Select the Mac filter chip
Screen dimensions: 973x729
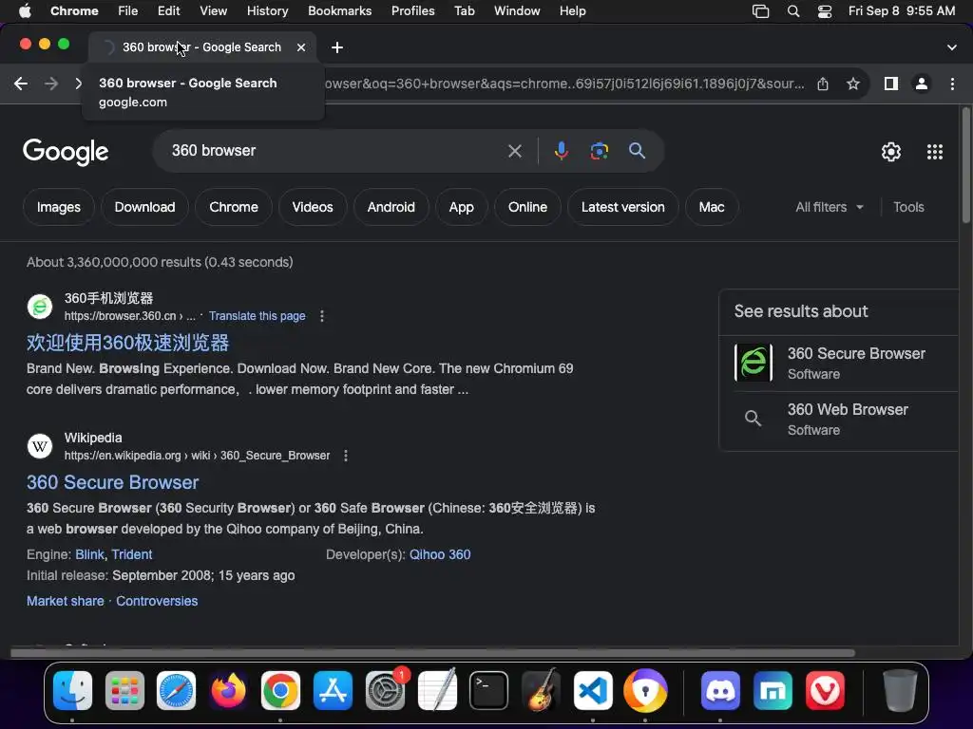[712, 207]
